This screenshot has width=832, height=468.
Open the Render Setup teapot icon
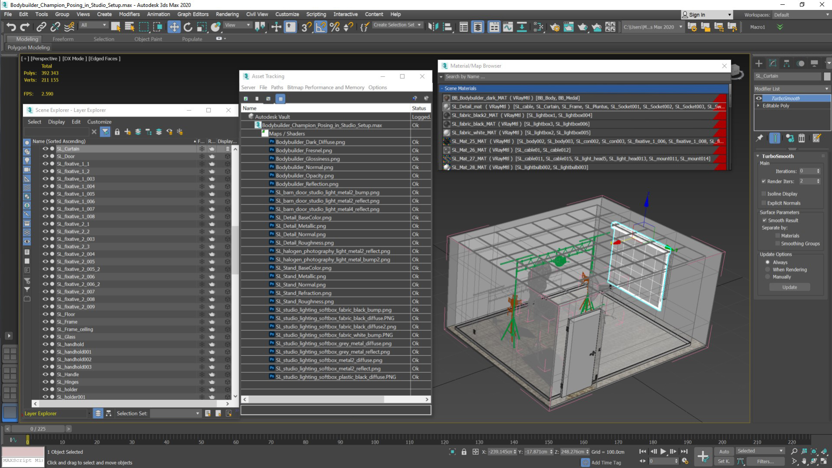(x=555, y=27)
